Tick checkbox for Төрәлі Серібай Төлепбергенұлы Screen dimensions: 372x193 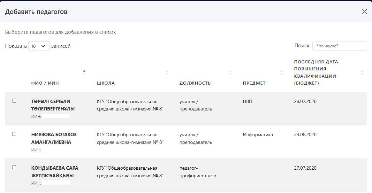(x=14, y=101)
